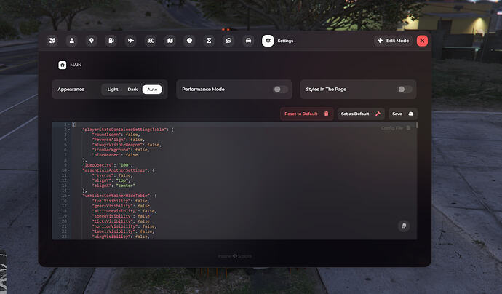Click the "ticksVisibility" line in editor
This screenshot has height=294, width=502.
pos(122,221)
